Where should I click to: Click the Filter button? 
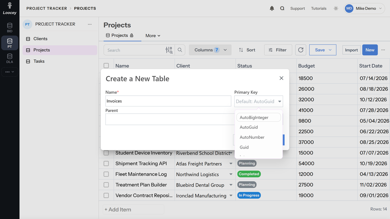coord(278,50)
